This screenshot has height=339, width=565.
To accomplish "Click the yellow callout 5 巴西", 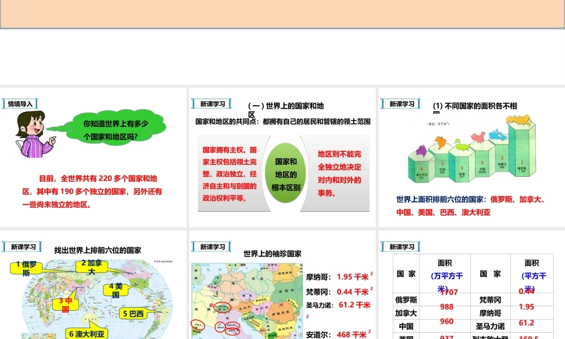I will (133, 314).
